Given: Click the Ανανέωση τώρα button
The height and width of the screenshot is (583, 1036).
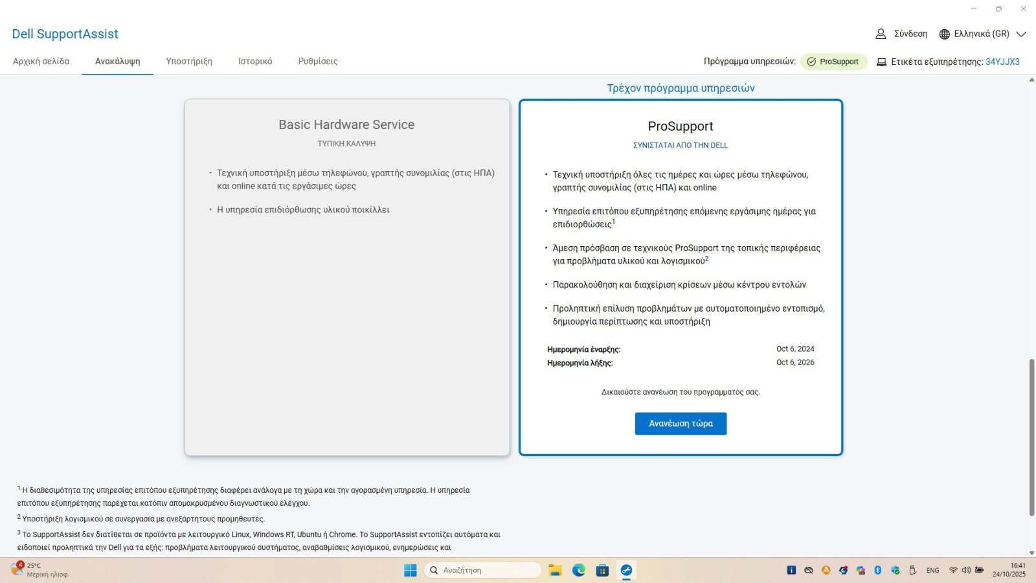Looking at the screenshot, I should [x=681, y=424].
